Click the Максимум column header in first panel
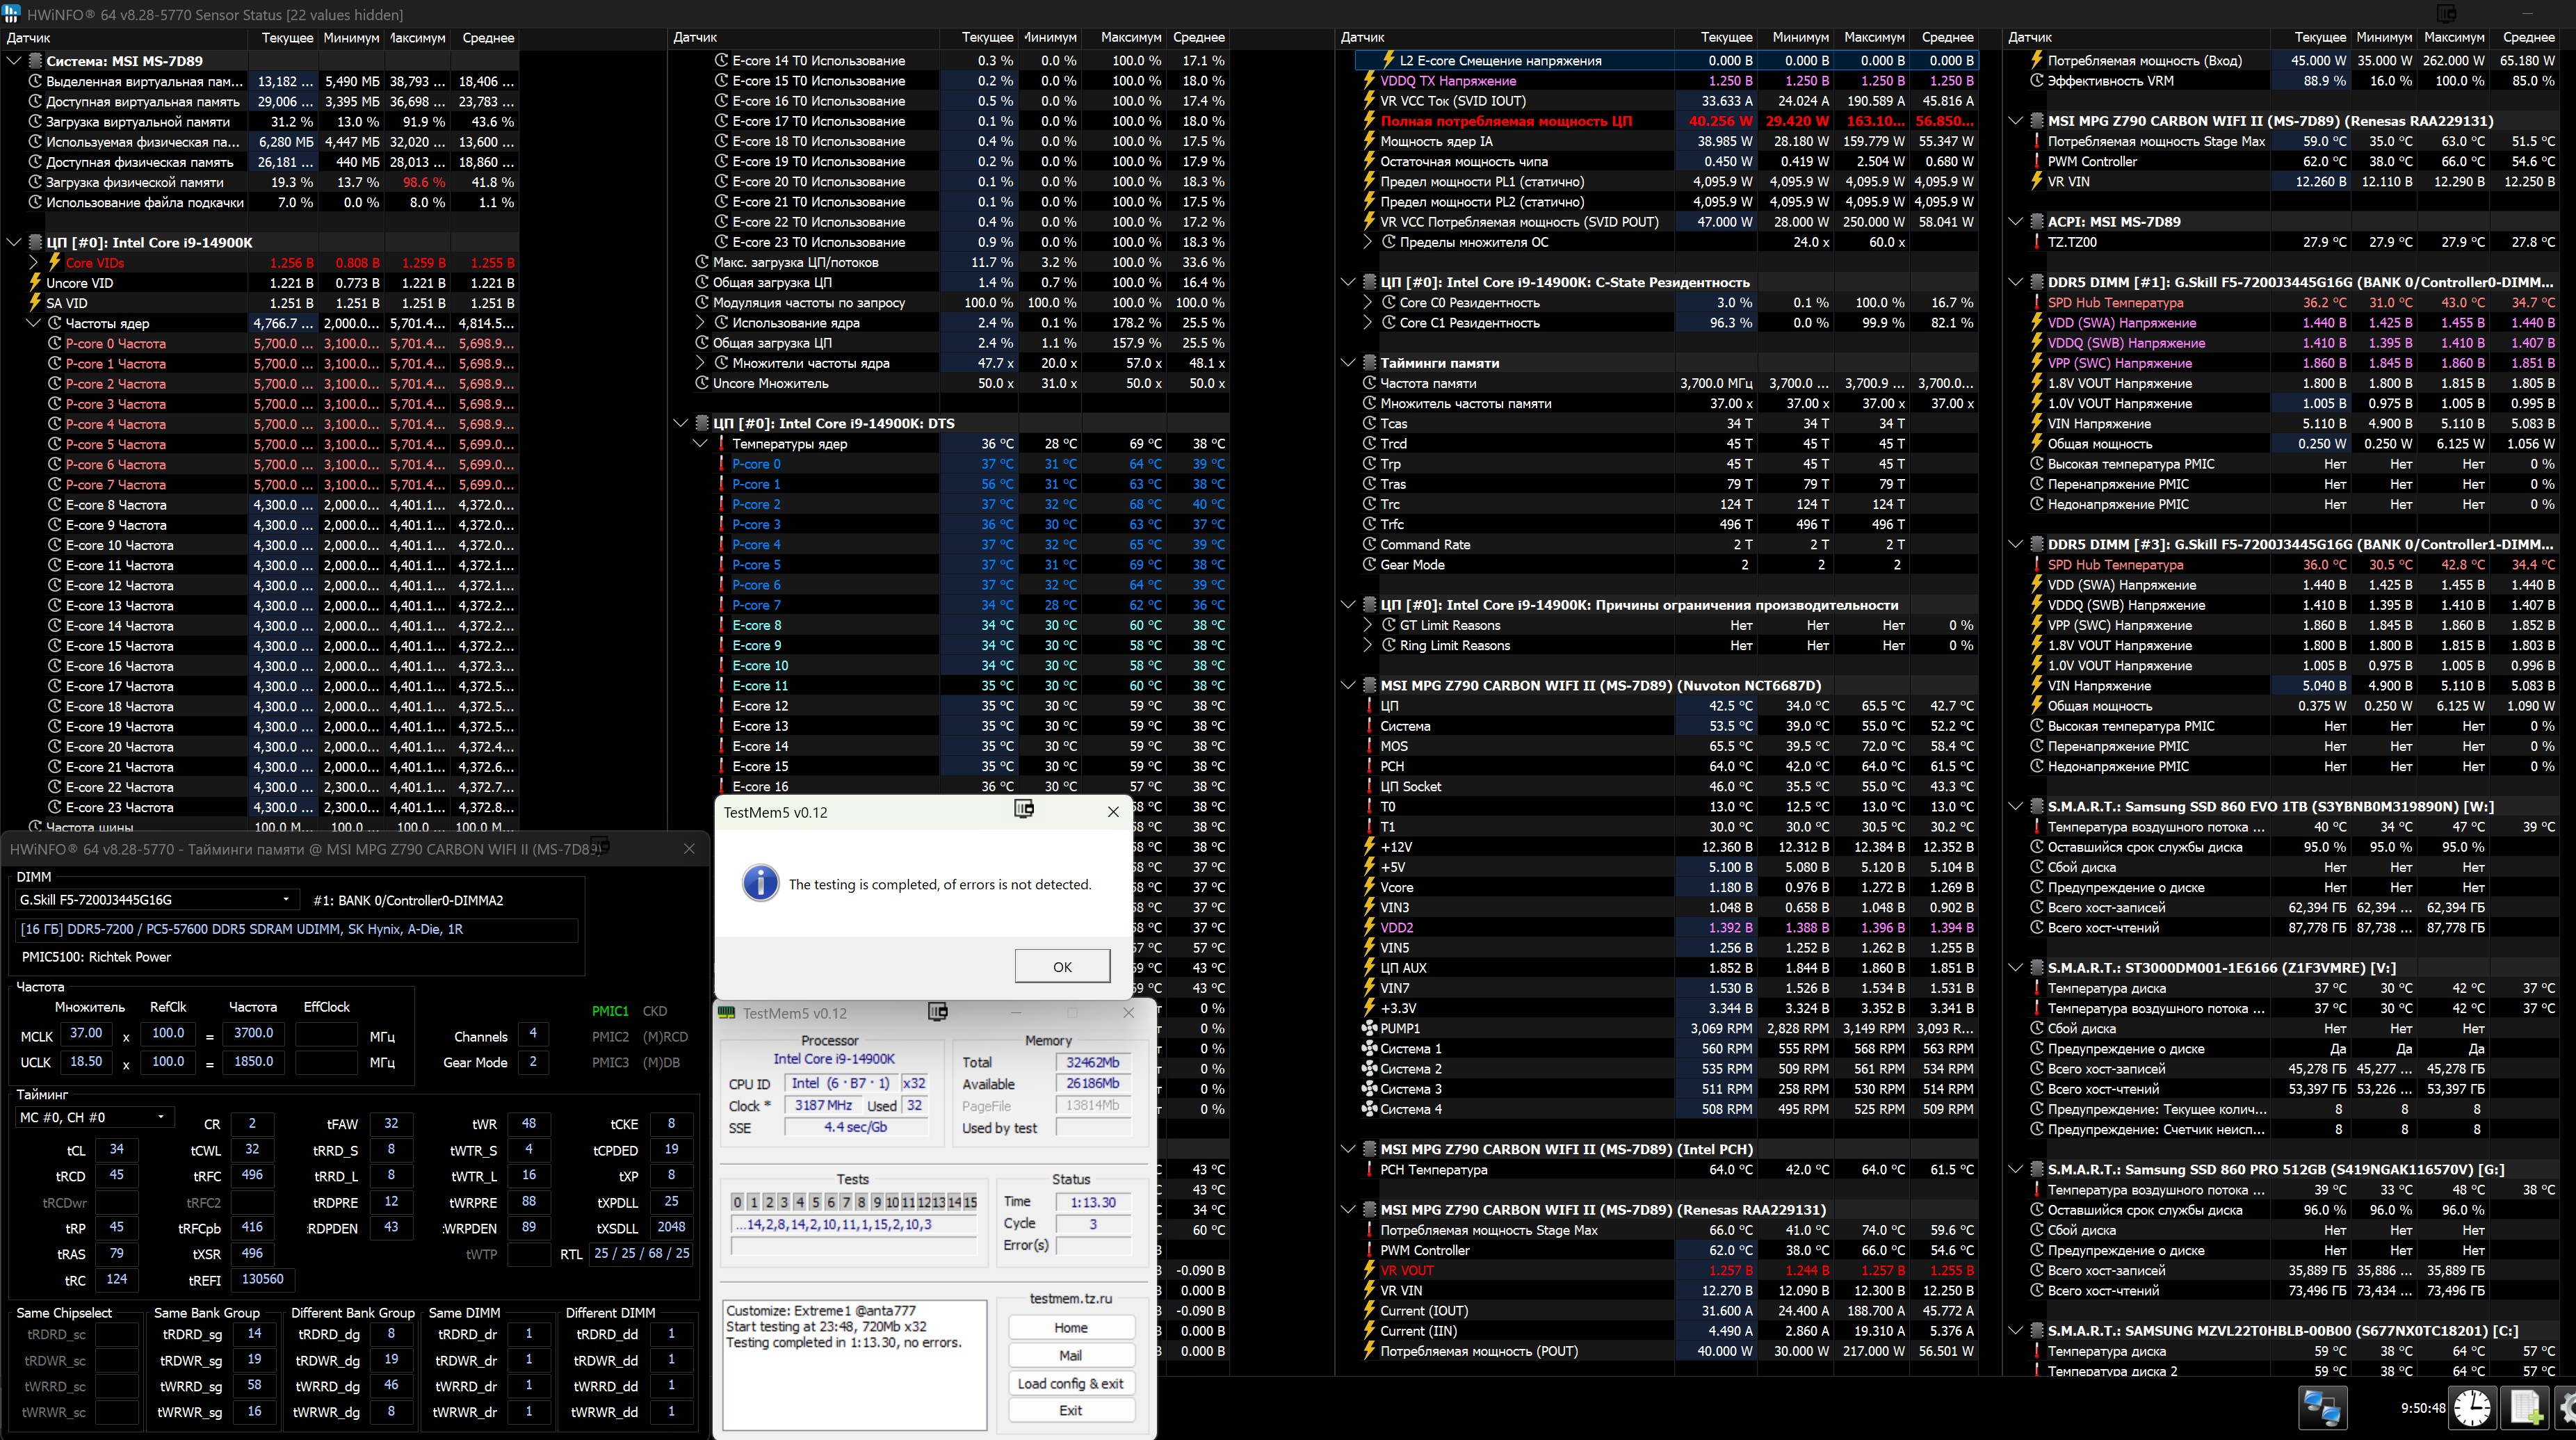This screenshot has height=1440, width=2576. click(x=416, y=38)
